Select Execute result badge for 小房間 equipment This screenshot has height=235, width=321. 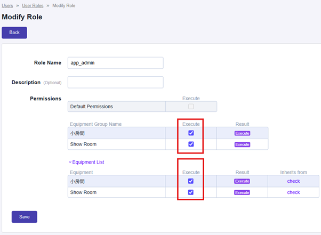point(242,181)
